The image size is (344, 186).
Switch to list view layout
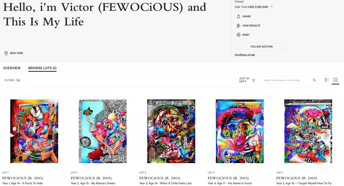tap(327, 80)
